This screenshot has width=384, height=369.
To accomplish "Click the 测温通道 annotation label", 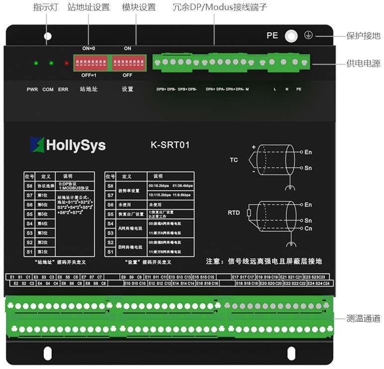I will tap(363, 318).
